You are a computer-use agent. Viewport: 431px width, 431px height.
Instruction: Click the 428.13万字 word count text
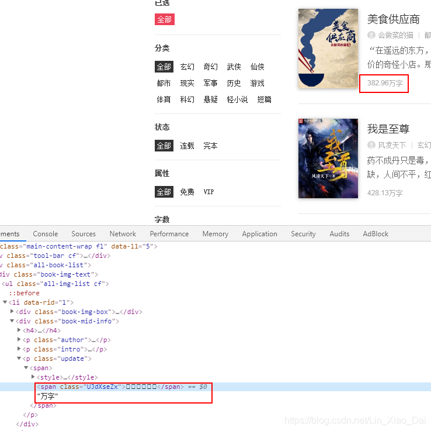(385, 192)
